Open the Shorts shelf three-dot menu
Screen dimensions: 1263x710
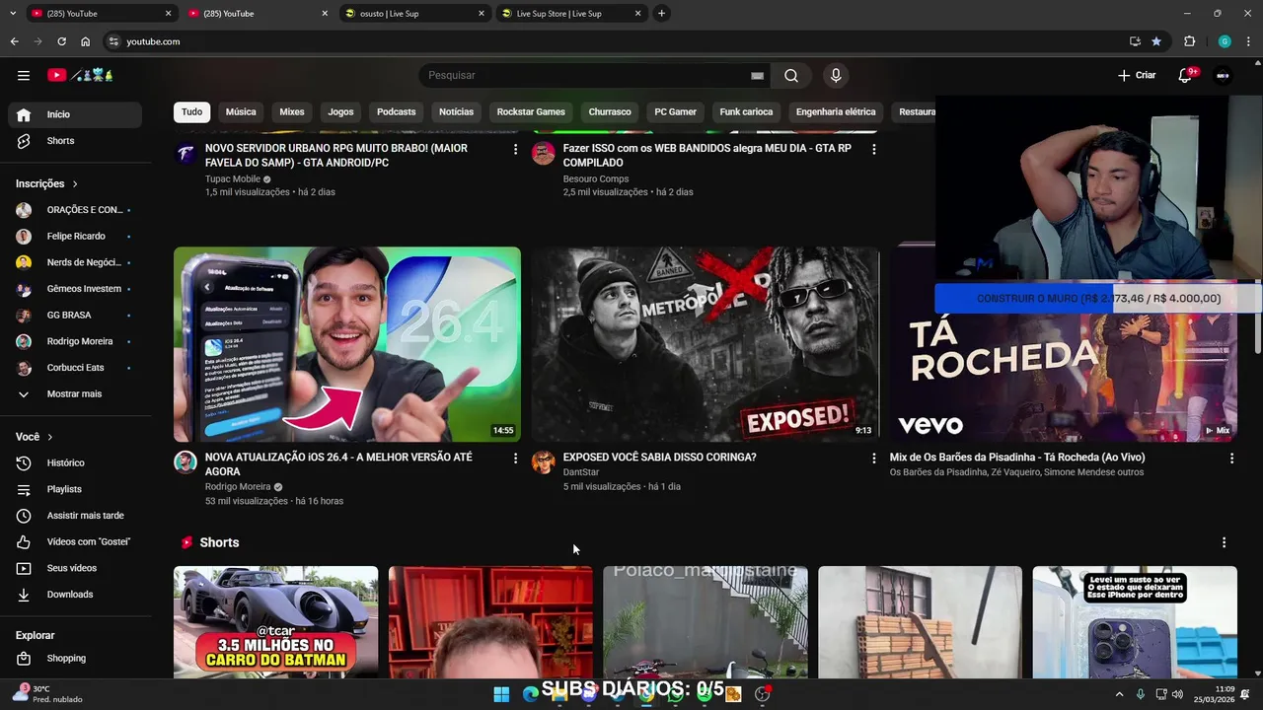(x=1224, y=542)
